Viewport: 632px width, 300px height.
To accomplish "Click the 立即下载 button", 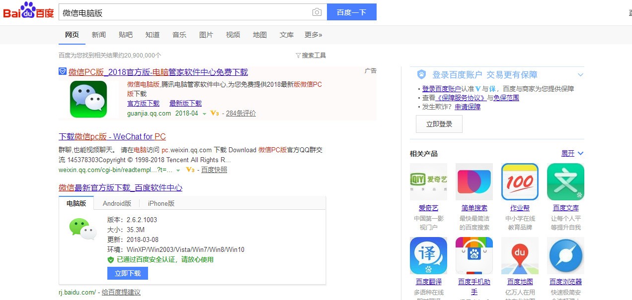I will pos(128,273).
